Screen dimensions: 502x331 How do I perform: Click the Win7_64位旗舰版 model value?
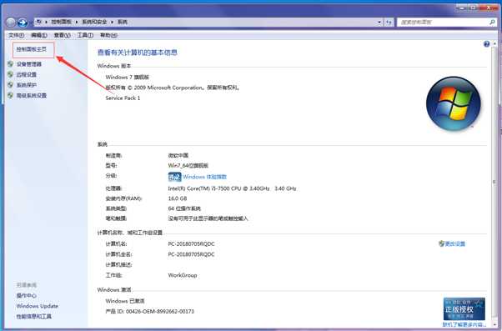click(x=188, y=165)
